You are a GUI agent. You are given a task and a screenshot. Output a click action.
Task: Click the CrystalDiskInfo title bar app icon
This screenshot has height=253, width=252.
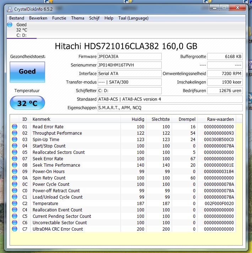10,9
